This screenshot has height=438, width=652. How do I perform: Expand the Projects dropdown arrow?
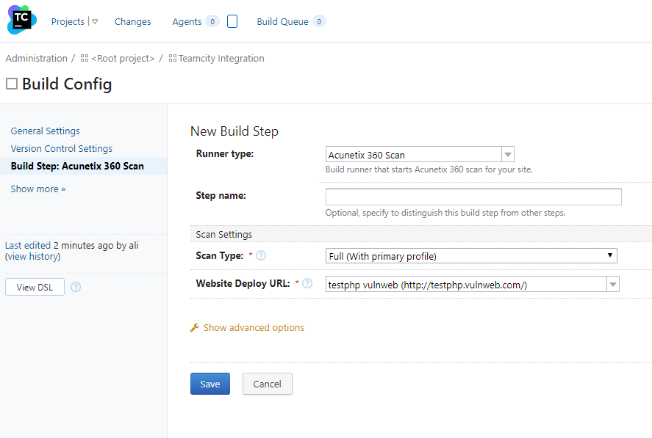[95, 21]
